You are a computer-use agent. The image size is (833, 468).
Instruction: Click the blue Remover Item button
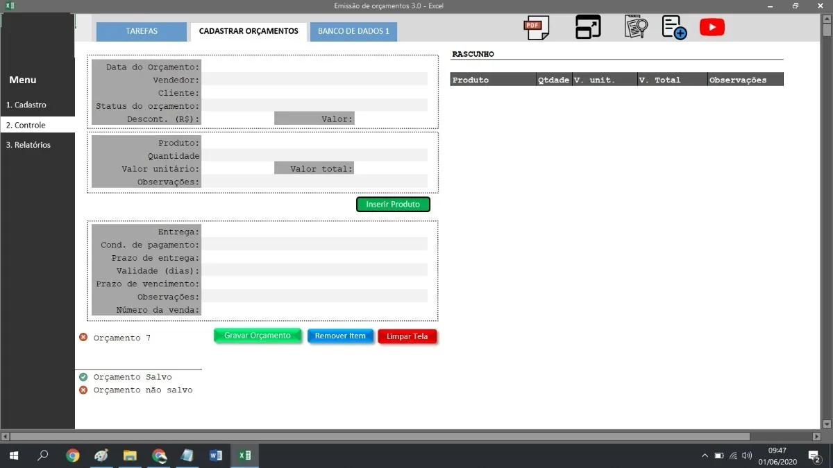pos(340,336)
